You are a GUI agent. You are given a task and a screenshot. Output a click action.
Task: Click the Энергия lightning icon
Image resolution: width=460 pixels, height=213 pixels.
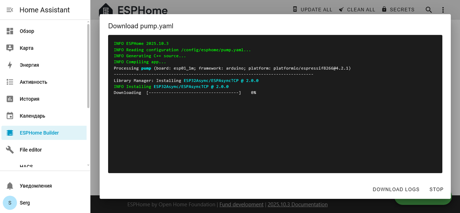[x=10, y=65]
